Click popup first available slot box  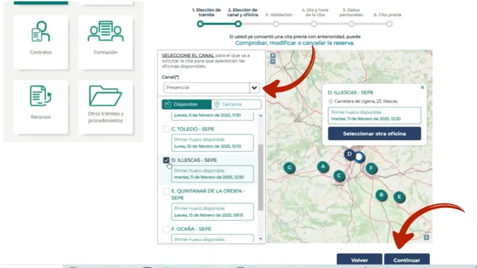[375, 115]
